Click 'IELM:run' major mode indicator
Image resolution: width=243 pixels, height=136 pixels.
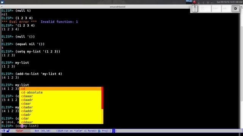[x=63, y=131]
